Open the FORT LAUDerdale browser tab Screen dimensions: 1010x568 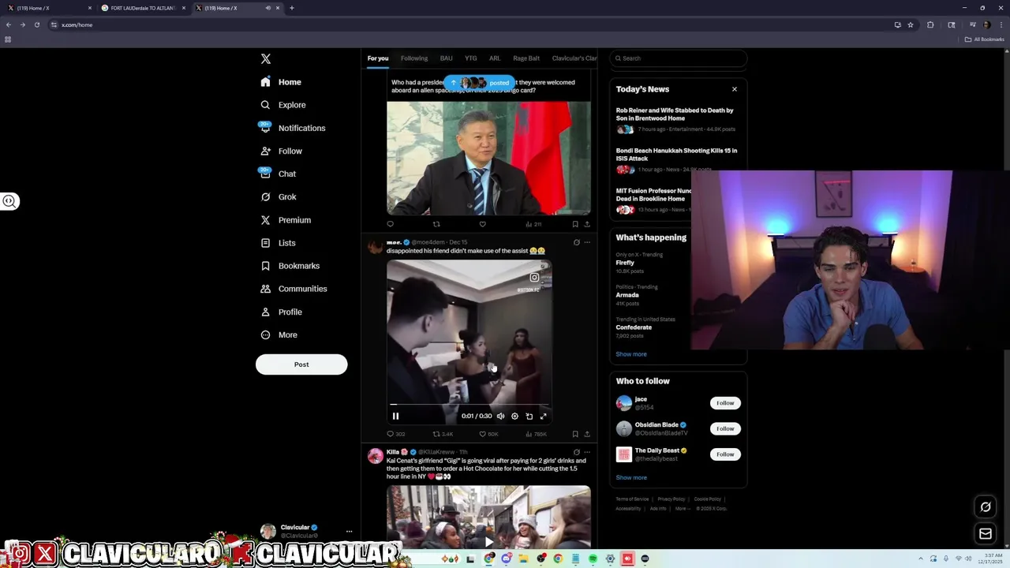click(x=142, y=8)
